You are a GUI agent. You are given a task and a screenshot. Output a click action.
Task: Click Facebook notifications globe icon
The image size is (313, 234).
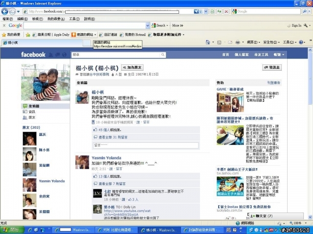pos(64,55)
